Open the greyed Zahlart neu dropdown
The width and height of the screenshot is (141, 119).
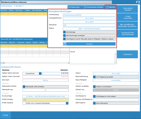[116, 90]
